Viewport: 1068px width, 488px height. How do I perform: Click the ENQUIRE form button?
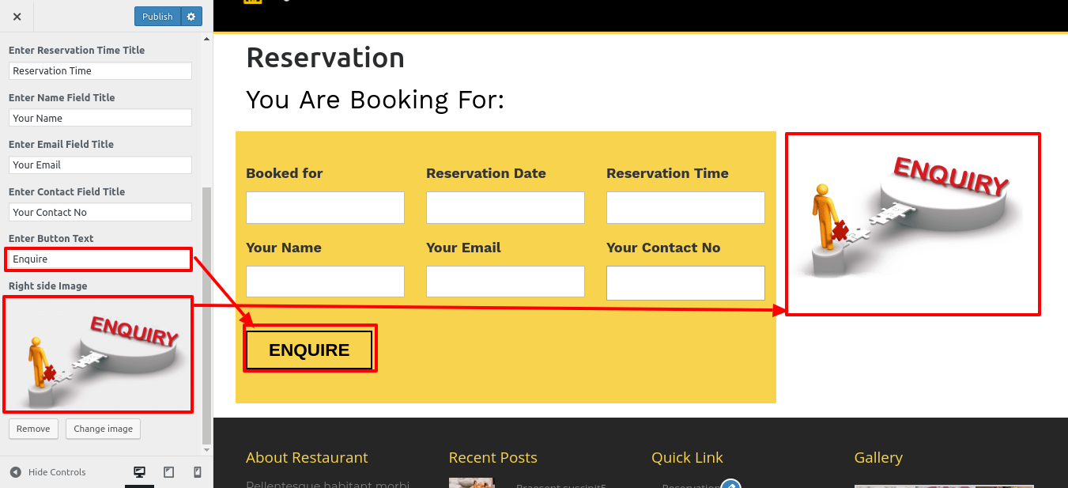309,350
